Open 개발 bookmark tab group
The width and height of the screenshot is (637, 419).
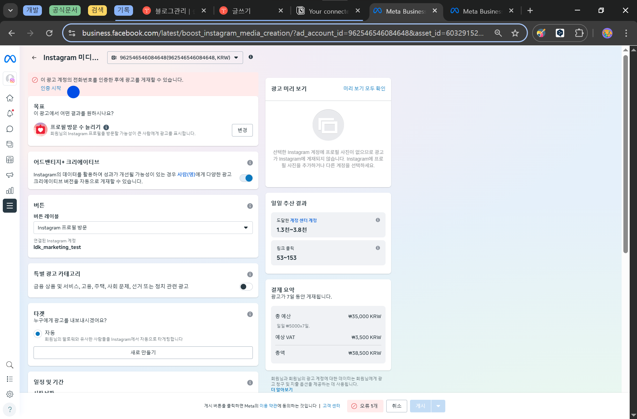(32, 10)
